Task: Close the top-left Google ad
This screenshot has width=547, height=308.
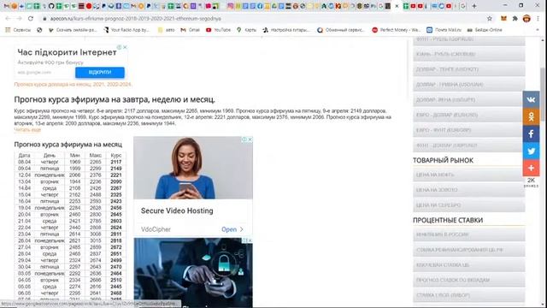Action: pos(125,47)
